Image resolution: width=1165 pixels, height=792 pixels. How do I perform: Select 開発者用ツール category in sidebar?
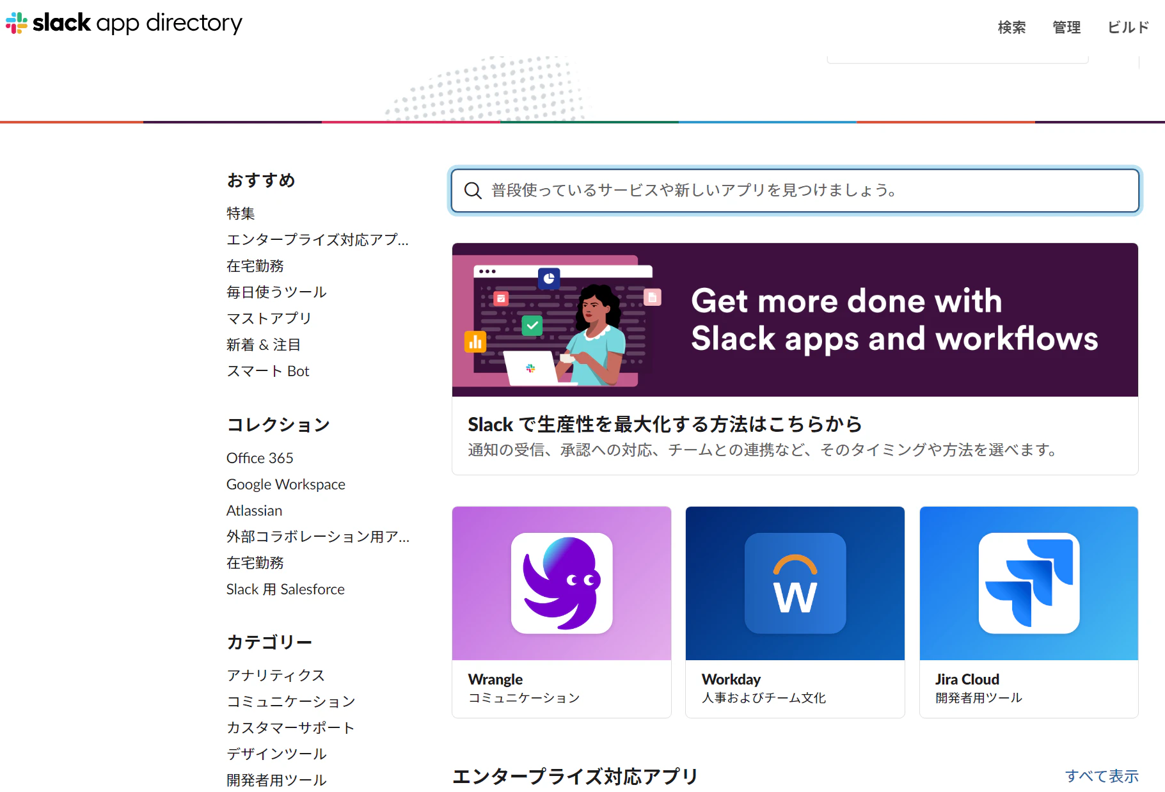coord(276,780)
